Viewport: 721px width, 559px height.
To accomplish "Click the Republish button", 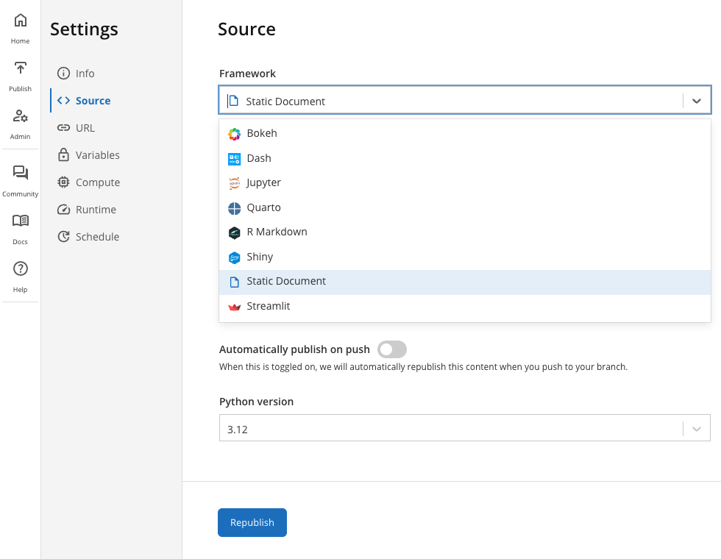I will pyautogui.click(x=252, y=522).
